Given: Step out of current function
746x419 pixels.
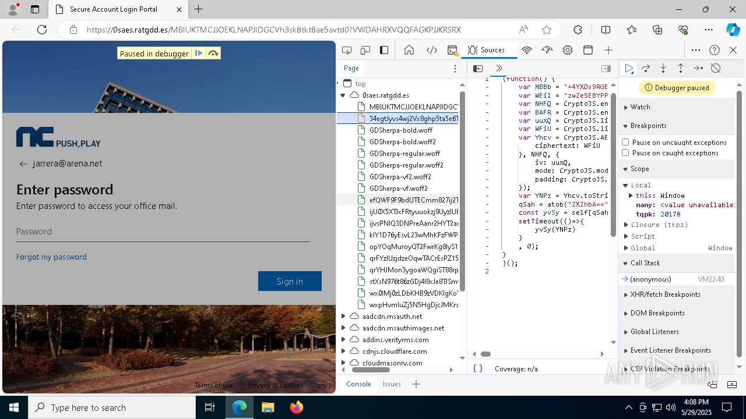Looking at the screenshot, I should [x=680, y=68].
